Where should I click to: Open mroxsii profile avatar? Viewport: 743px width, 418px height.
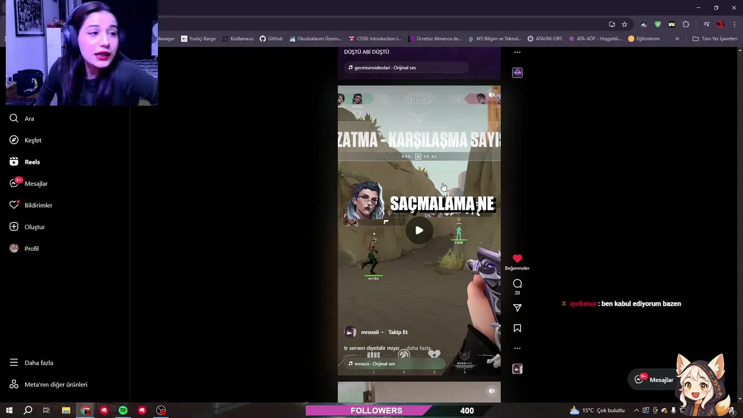click(x=351, y=332)
